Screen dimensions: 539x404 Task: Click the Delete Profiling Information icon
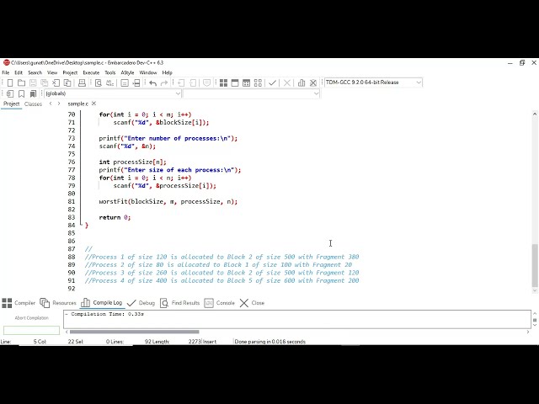(x=312, y=82)
